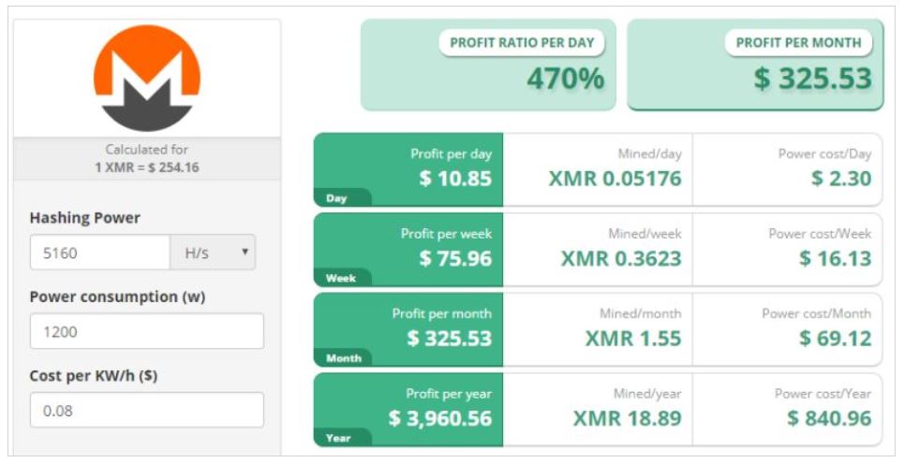Click the 1 XMR = $254.16 price text
Viewport: 904px width, 463px height.
(147, 167)
